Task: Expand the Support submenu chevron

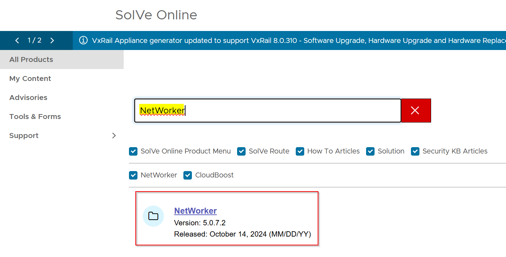Action: tap(114, 136)
